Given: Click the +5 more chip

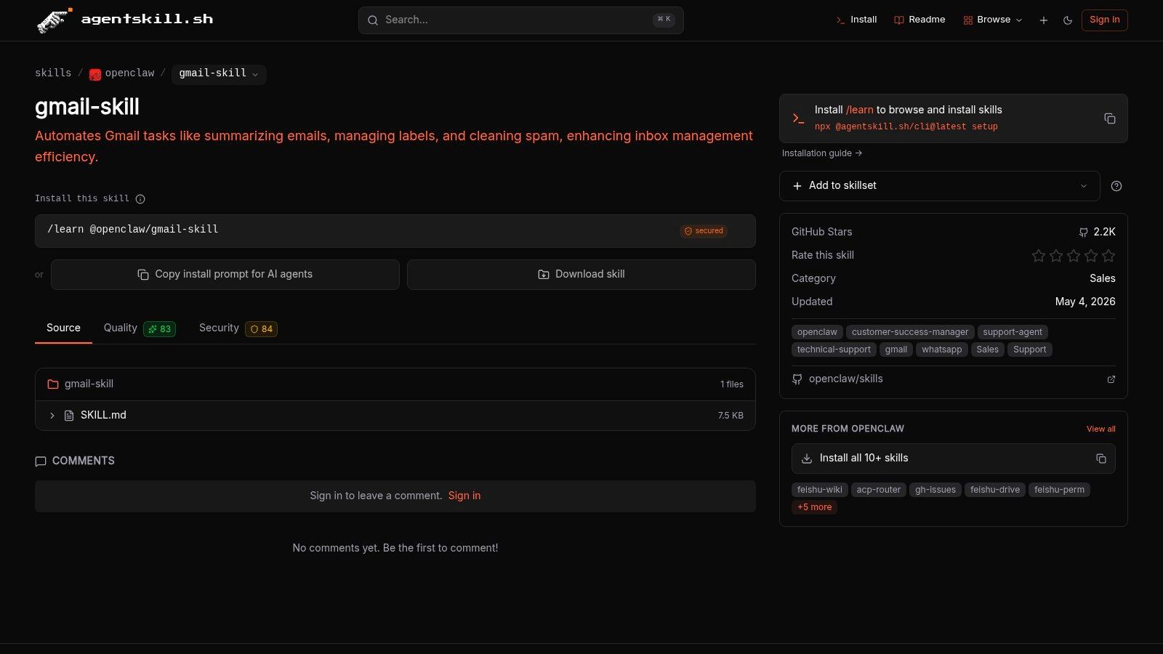Looking at the screenshot, I should click(x=814, y=507).
